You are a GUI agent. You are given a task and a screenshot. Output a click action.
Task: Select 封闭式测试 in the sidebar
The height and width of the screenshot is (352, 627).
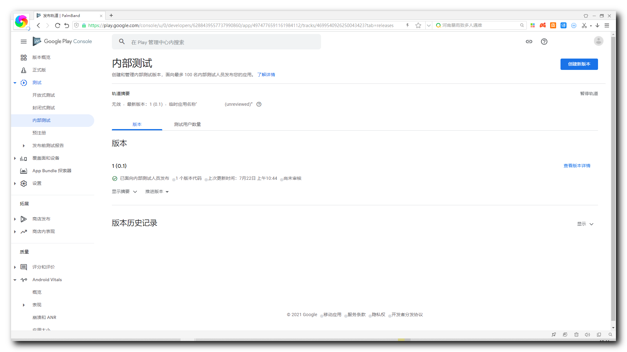[x=43, y=108]
